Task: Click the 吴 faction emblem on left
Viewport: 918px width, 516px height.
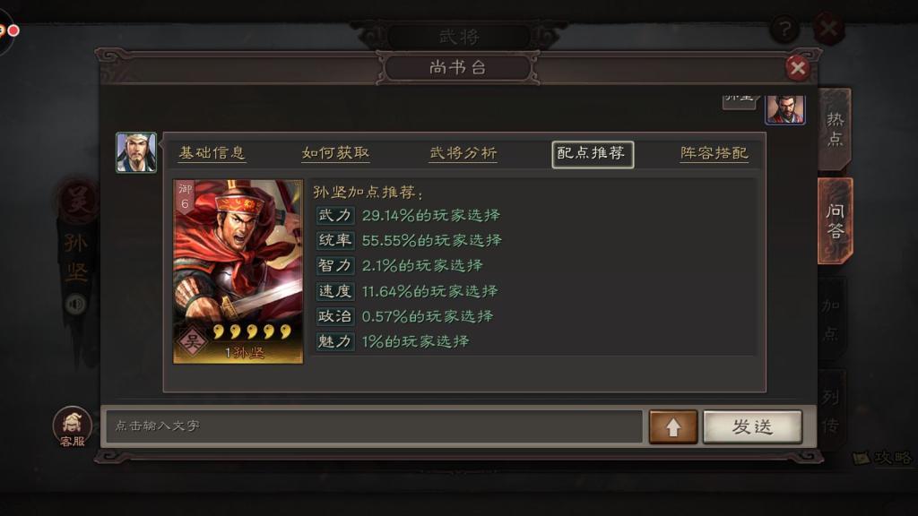Action: (77, 201)
